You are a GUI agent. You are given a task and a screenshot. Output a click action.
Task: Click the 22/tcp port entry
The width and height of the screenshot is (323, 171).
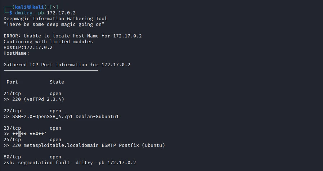coord(12,111)
